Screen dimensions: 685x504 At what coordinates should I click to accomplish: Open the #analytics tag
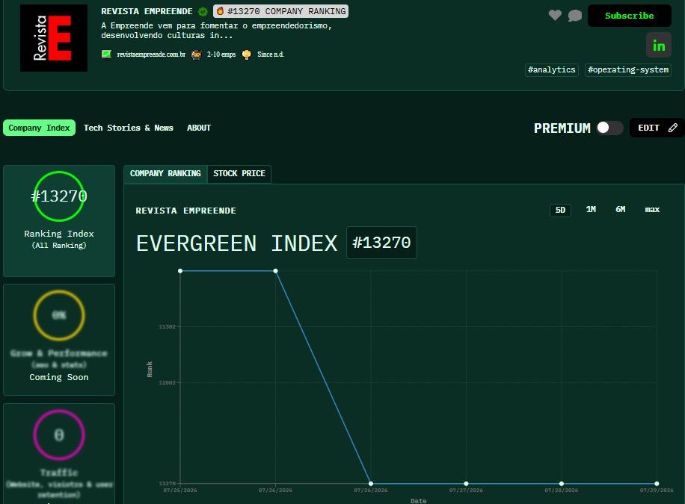coord(551,70)
